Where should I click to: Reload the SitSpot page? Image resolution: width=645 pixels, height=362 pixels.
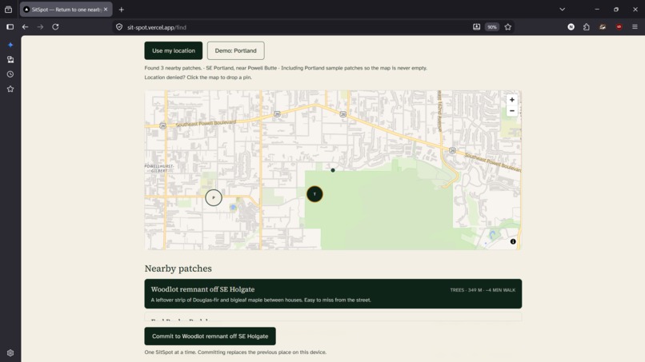click(55, 27)
